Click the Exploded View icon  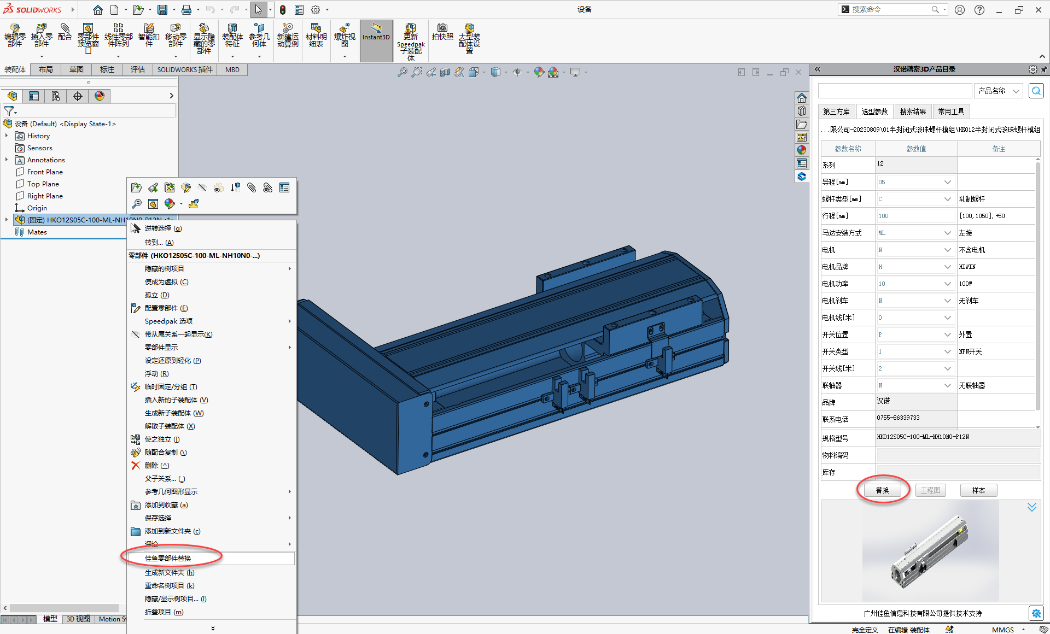(x=345, y=36)
